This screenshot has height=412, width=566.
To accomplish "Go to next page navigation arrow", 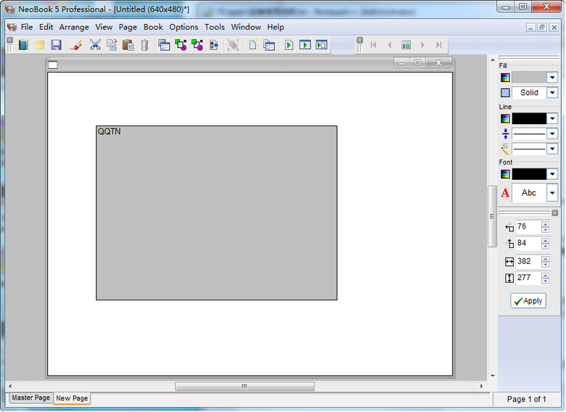I will pos(423,45).
